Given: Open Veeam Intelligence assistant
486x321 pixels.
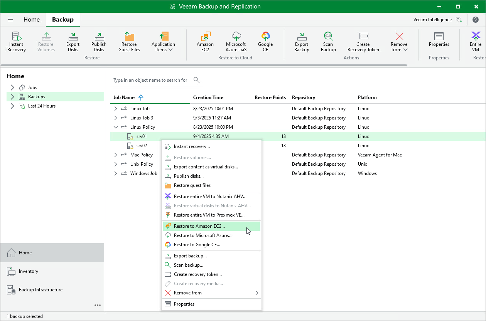Looking at the screenshot, I should (437, 19).
